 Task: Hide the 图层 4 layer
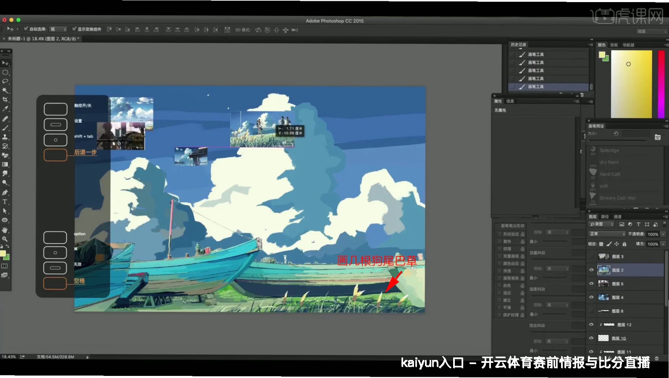(x=591, y=297)
